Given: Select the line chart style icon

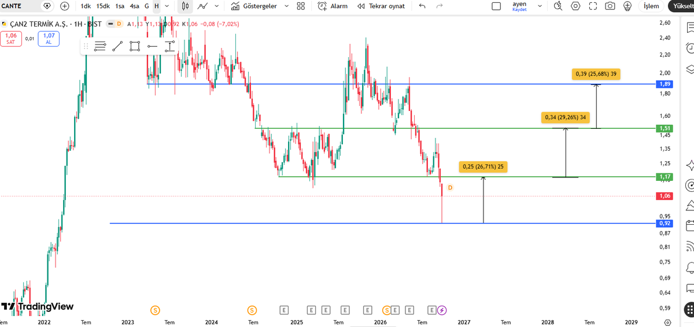Looking at the screenshot, I should pyautogui.click(x=202, y=6).
